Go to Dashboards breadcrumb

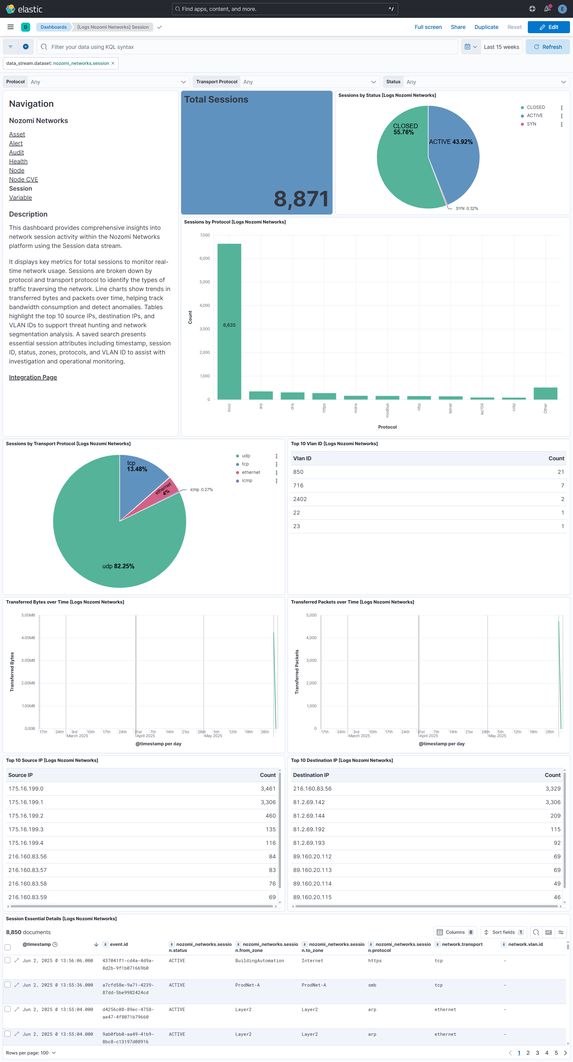click(x=54, y=27)
